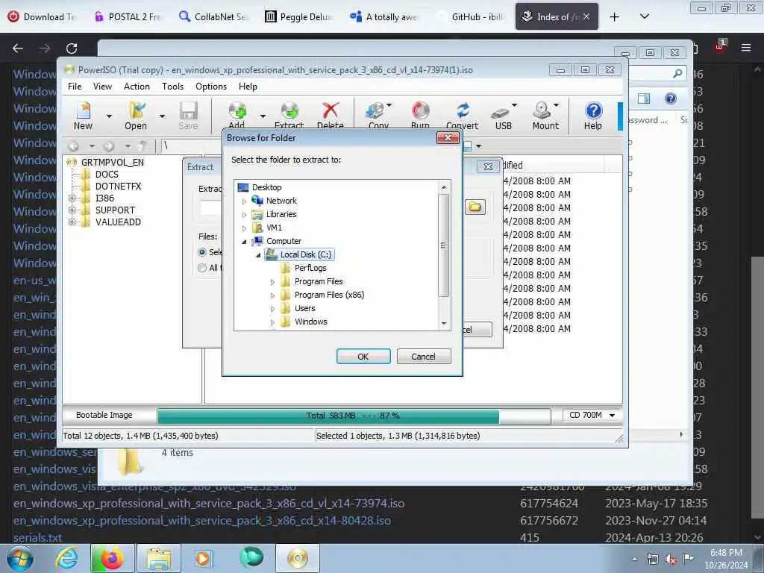Click the Windows Start orb
The height and width of the screenshot is (573, 764).
pyautogui.click(x=20, y=558)
